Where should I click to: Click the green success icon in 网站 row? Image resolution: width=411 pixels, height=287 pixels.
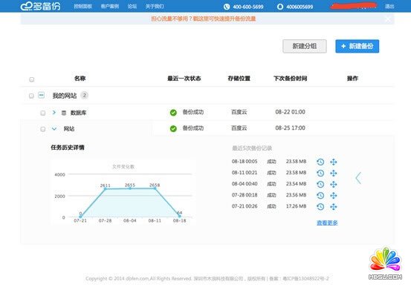(173, 128)
